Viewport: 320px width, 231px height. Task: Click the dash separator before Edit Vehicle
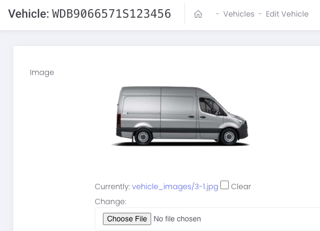pos(260,14)
